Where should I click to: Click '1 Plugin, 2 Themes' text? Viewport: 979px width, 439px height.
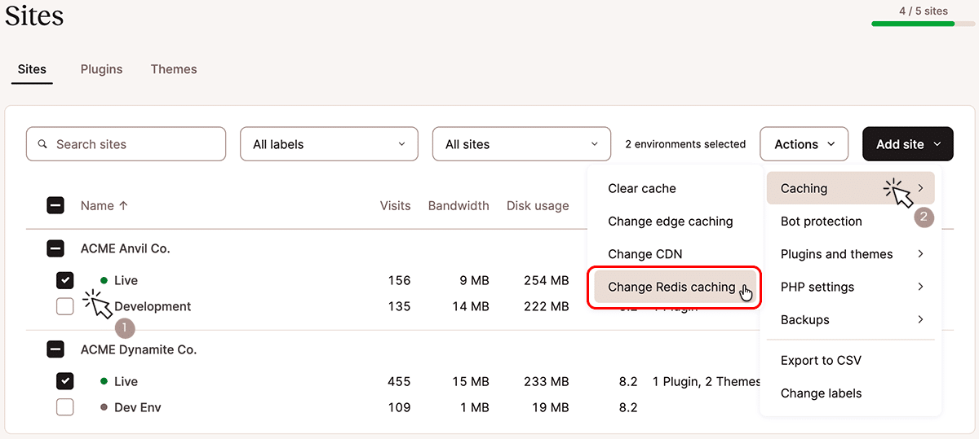pos(707,381)
